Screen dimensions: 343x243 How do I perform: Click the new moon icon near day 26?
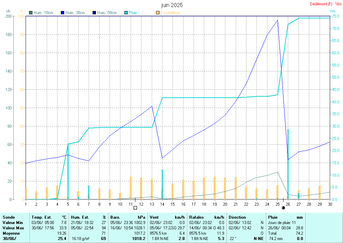(283, 208)
